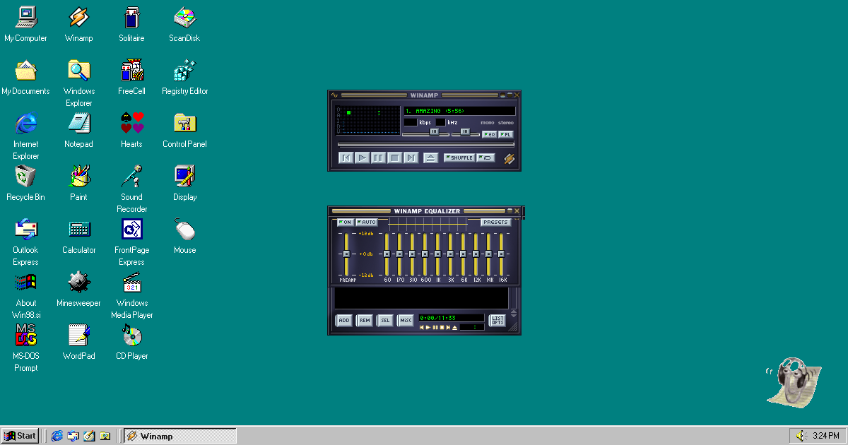
Task: Toggle repeat mode in Winamp
Action: pos(486,158)
